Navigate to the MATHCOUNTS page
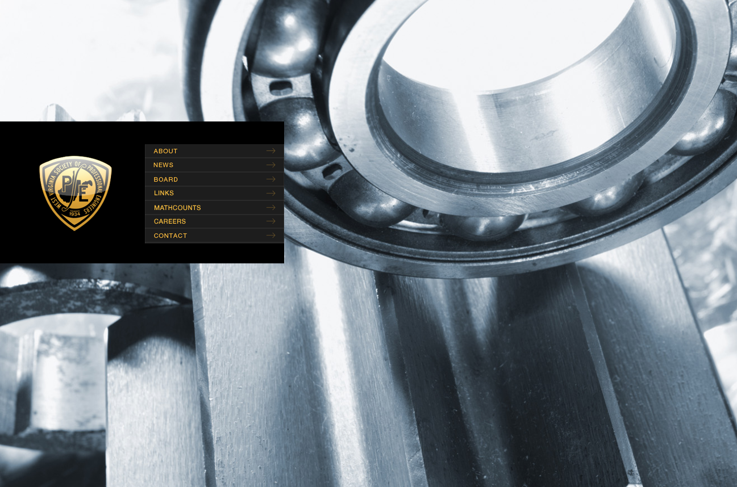The width and height of the screenshot is (737, 487). [x=177, y=208]
